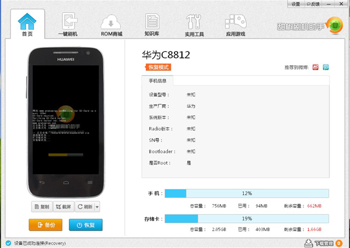Viewport: 350px width, 248px height.
Task: Click the 662MB remaining phone capacity
Action: point(314,206)
